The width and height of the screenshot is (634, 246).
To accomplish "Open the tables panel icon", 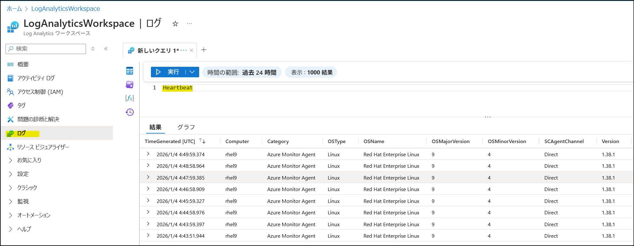I will 129,71.
